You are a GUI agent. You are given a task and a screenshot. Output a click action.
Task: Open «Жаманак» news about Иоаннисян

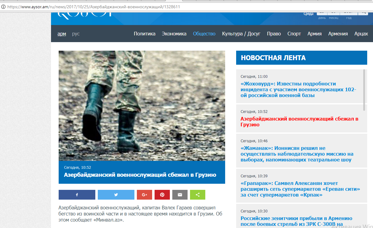click(x=297, y=154)
